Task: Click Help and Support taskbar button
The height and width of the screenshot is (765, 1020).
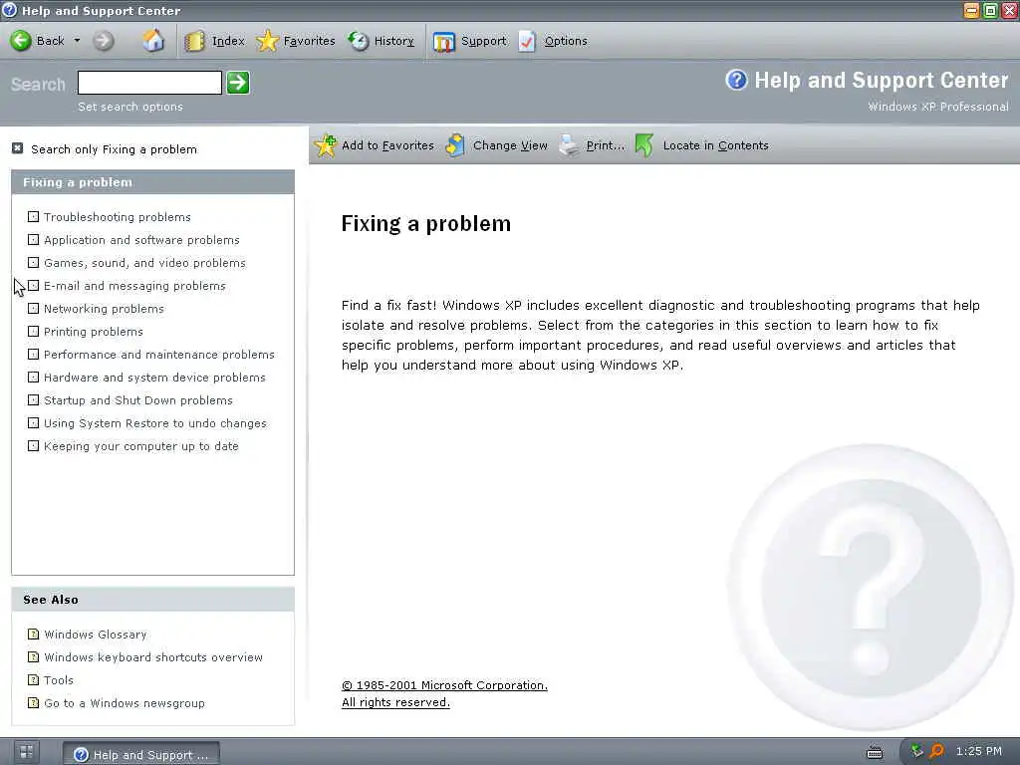Action: 141,754
